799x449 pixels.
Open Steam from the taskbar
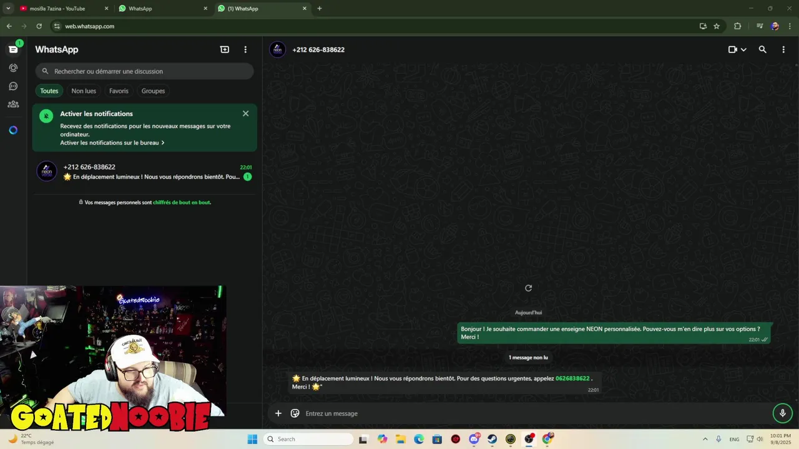493,439
